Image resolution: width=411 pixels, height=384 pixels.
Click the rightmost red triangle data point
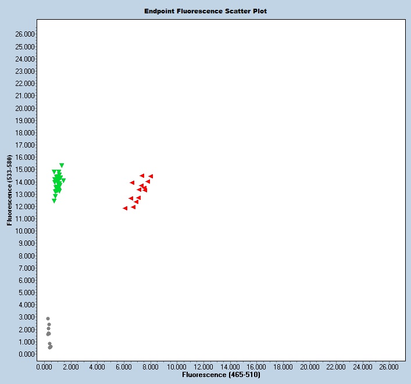pos(151,176)
